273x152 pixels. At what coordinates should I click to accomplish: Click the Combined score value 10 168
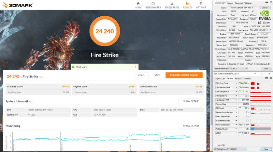click(x=199, y=86)
